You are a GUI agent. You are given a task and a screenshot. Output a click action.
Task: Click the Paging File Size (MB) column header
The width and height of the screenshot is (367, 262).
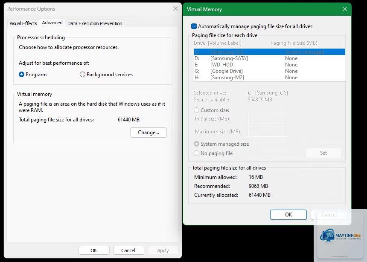294,43
